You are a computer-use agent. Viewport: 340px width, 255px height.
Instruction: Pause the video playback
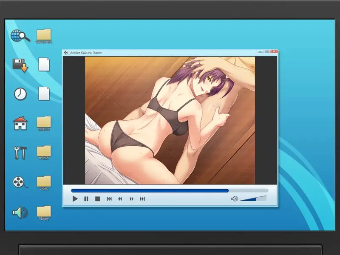(x=86, y=198)
